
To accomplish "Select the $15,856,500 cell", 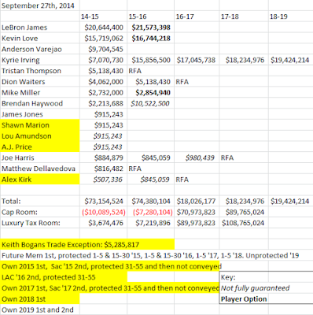I will coord(151,60).
